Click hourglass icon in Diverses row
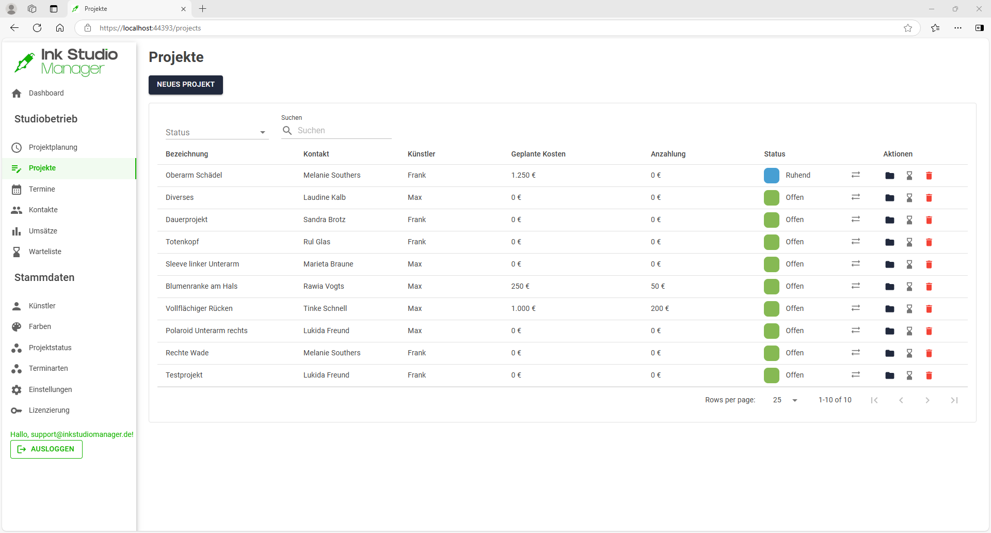 909,198
